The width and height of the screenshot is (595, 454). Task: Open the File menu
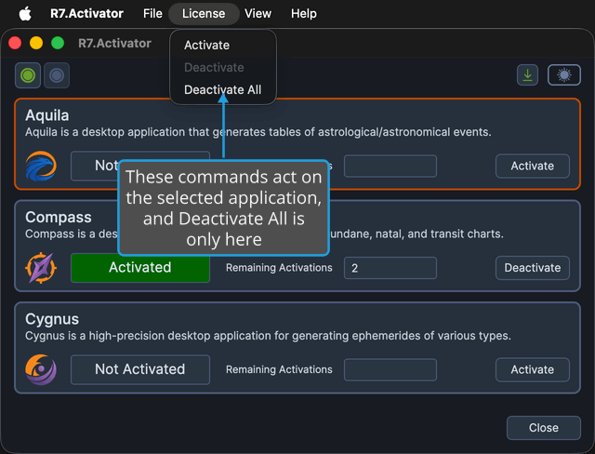tap(152, 14)
